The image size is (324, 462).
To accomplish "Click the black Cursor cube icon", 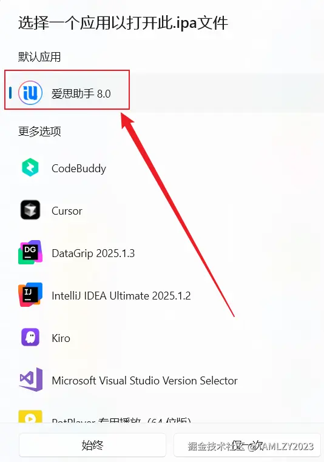I will [x=30, y=210].
